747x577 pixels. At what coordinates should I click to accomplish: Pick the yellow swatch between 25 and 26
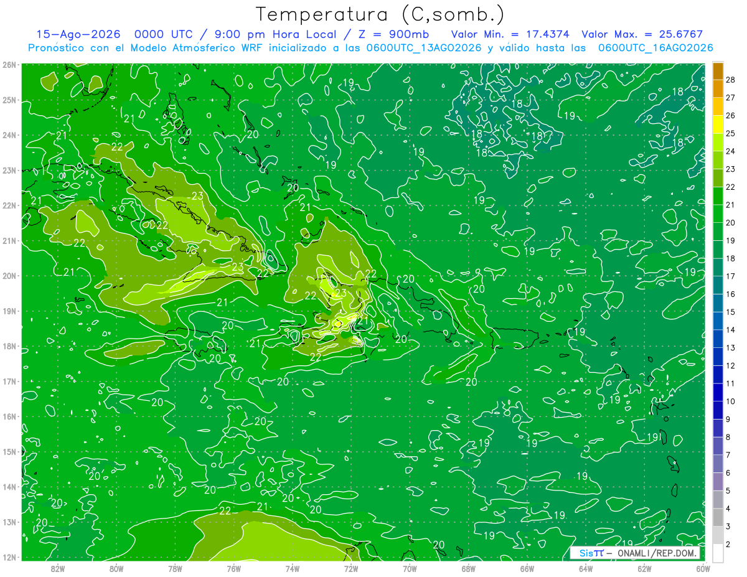pos(718,124)
